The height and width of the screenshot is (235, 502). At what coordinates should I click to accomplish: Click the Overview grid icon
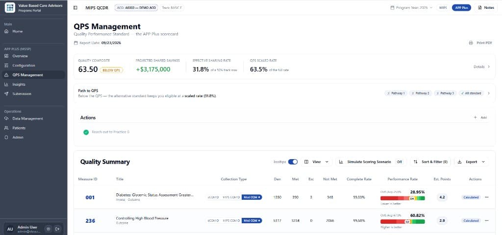[x=6, y=56]
